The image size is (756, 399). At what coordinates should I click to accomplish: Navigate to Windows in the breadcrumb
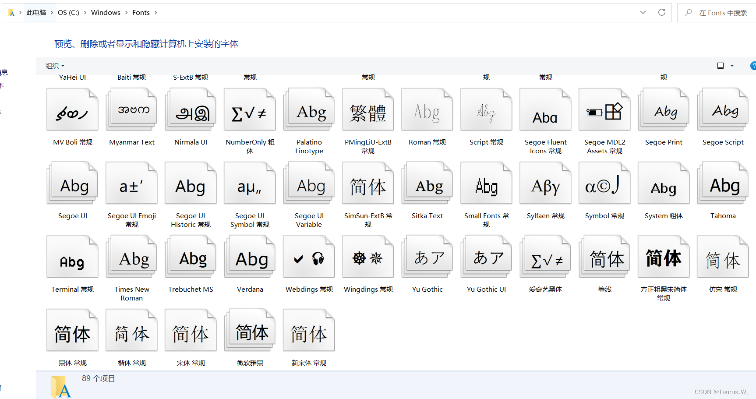[x=106, y=13]
